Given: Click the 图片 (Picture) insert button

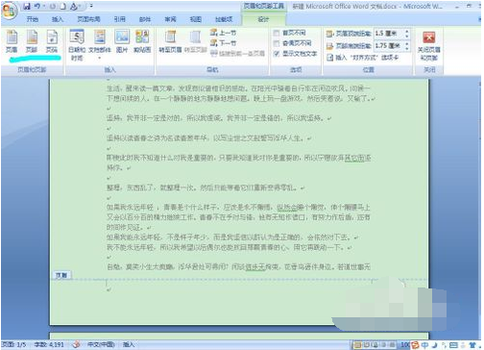Looking at the screenshot, I should point(122,41).
